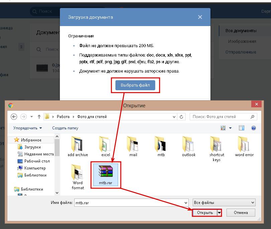This screenshot has width=271, height=229.
Task: Open Отправленные tab in background page
Action: point(241,52)
